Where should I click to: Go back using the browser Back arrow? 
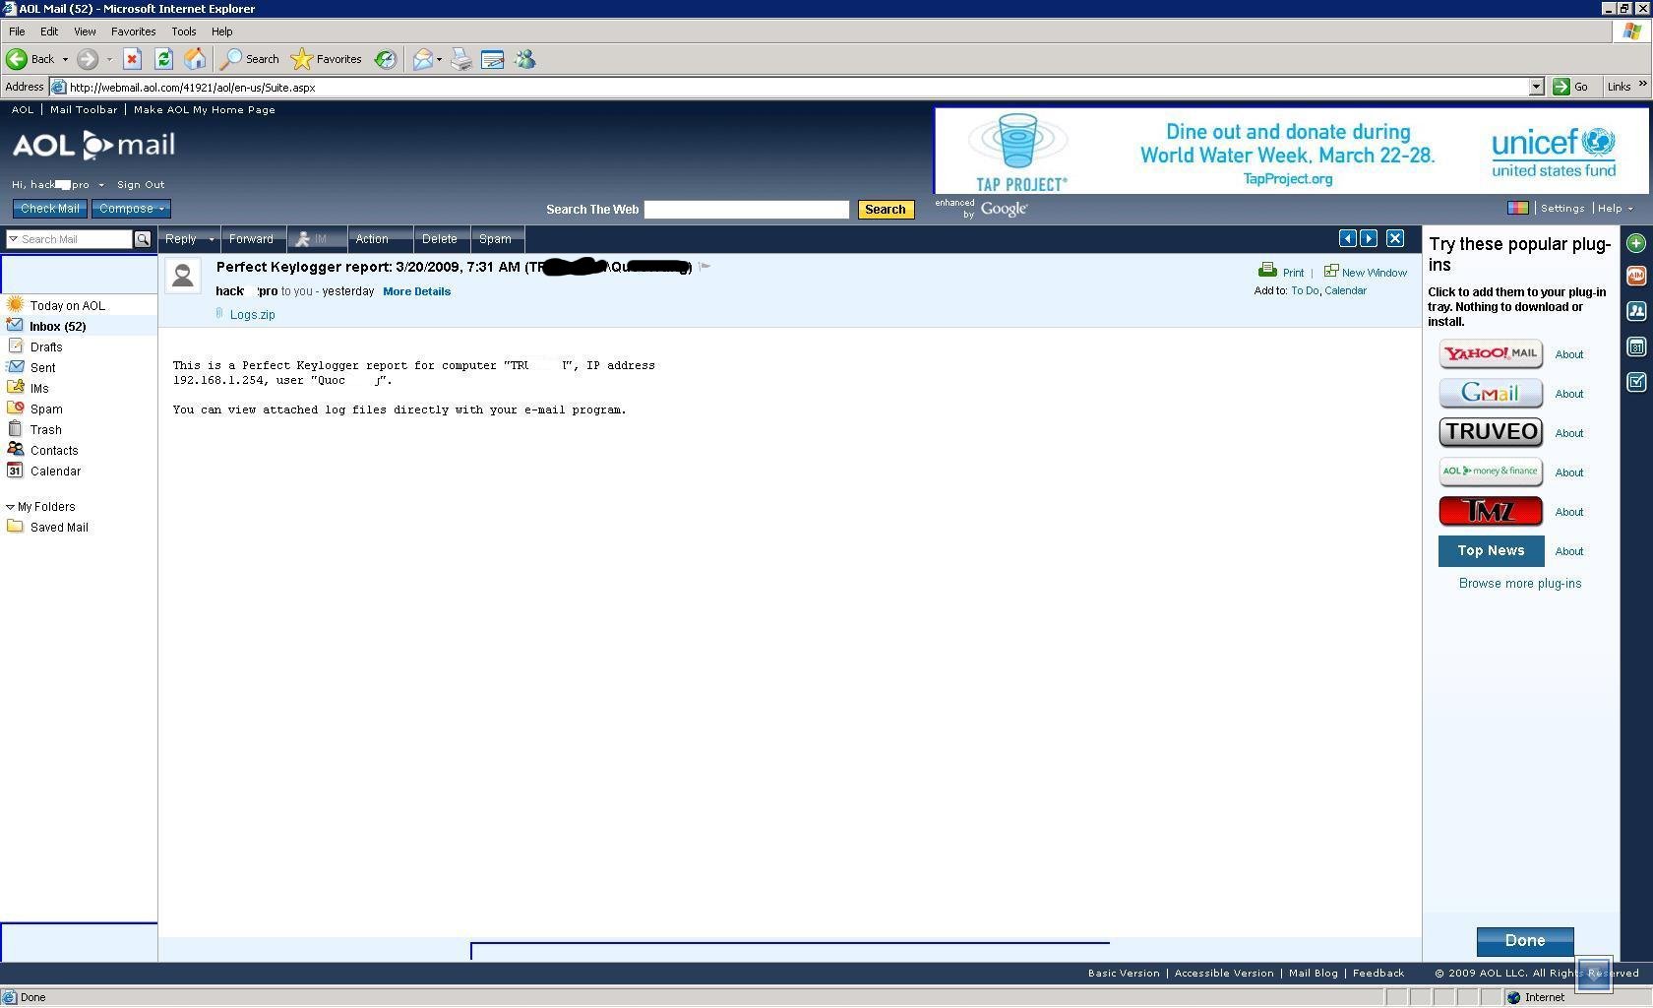tap(17, 59)
